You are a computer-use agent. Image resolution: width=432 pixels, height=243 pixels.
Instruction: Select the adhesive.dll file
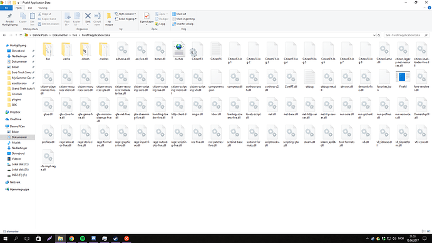click(x=123, y=51)
